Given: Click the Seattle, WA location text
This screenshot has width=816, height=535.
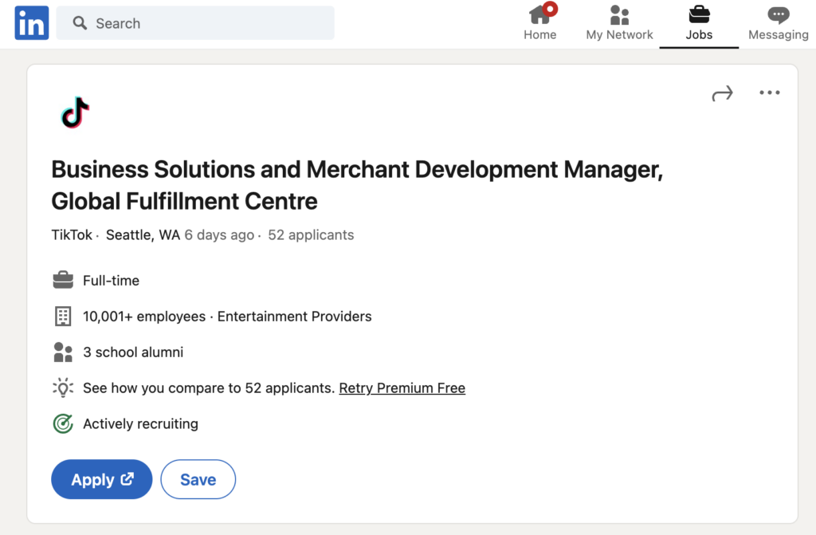Looking at the screenshot, I should point(143,235).
